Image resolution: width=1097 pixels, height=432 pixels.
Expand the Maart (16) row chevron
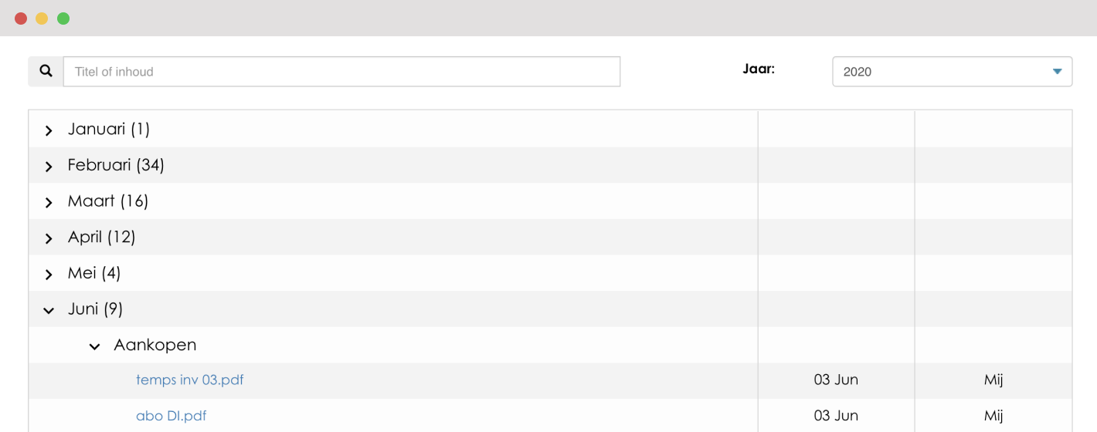pyautogui.click(x=49, y=203)
